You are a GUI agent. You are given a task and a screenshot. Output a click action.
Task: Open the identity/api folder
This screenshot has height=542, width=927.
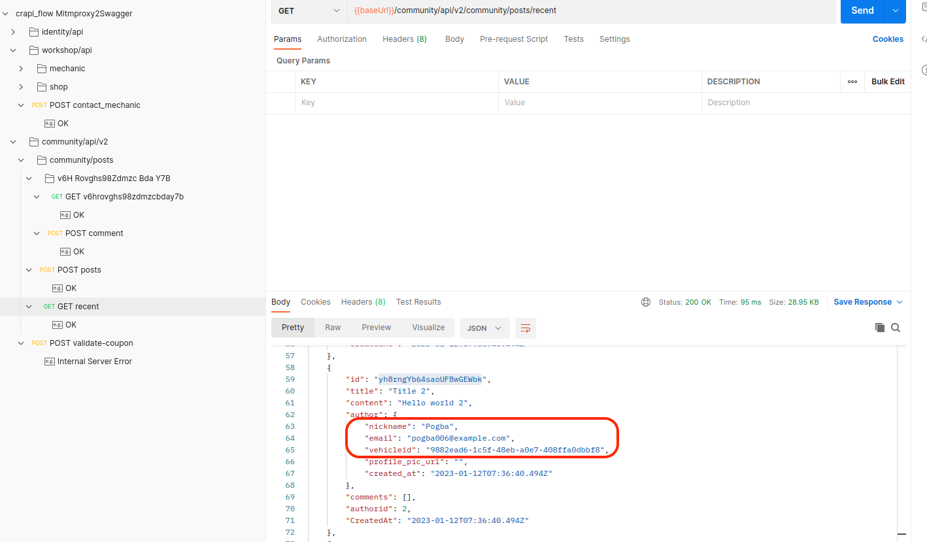[62, 32]
